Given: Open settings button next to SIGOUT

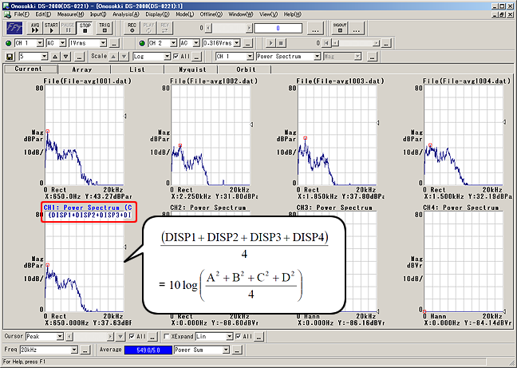Looking at the screenshot, I should [356, 28].
